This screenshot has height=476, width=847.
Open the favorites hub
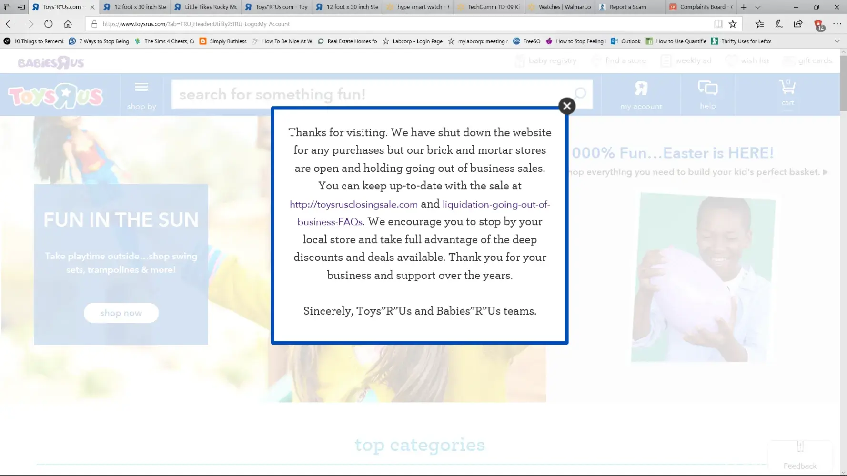[760, 24]
